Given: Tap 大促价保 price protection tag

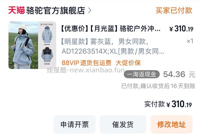Looking at the screenshot, I should (x=128, y=63).
